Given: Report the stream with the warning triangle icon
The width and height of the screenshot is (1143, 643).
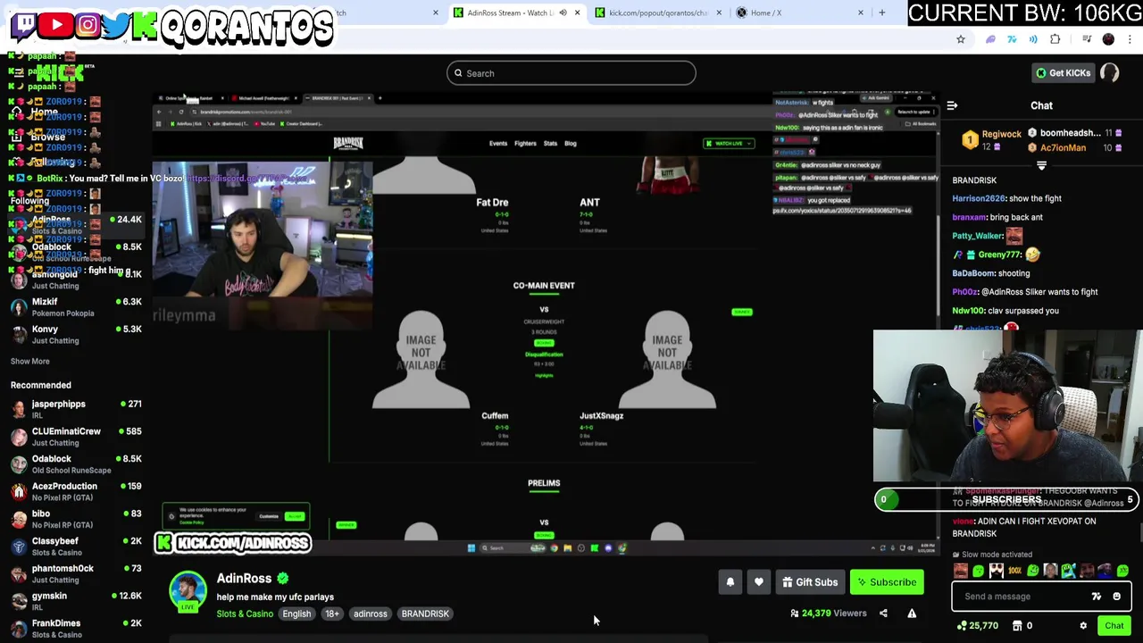Looking at the screenshot, I should (x=912, y=614).
